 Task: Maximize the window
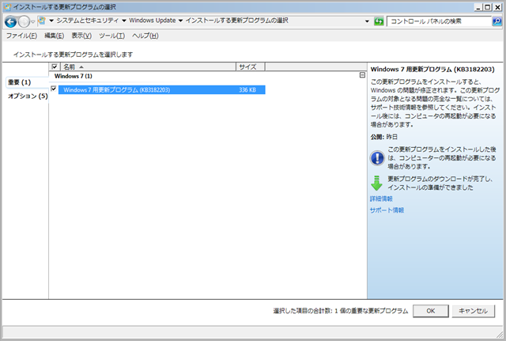tap(489, 7)
